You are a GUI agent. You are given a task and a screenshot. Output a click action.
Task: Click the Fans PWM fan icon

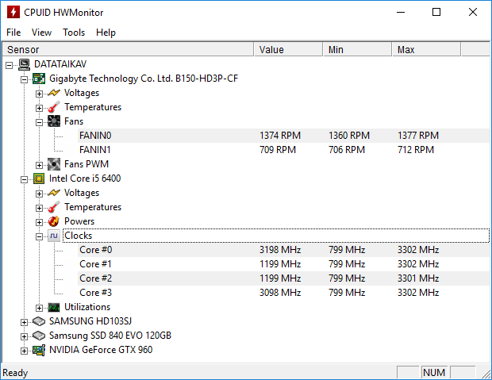point(54,164)
